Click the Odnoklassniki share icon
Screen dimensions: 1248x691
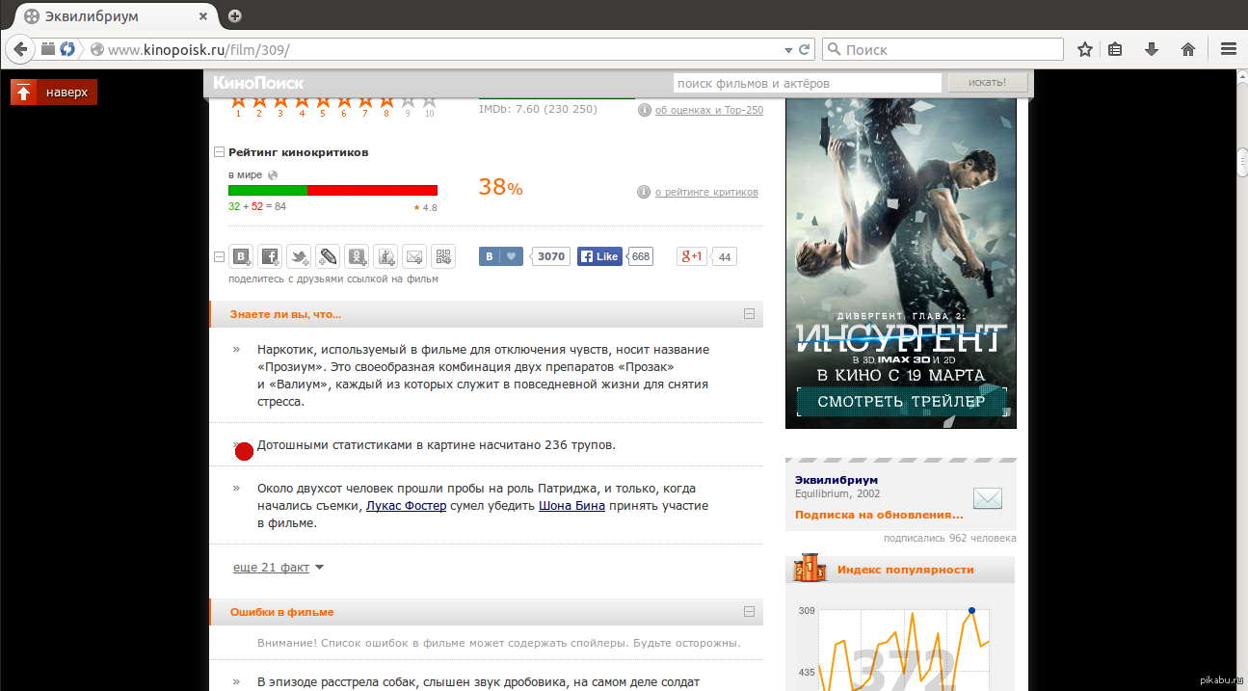(x=357, y=256)
